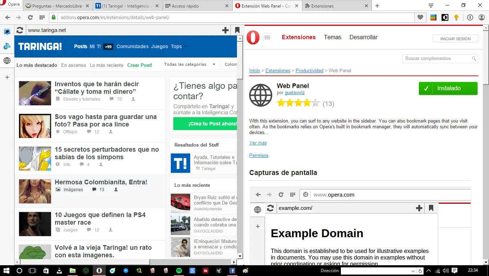Viewport: 489px width, 276px height.
Task: Open the Windows action center notifications
Action: tap(454, 271)
